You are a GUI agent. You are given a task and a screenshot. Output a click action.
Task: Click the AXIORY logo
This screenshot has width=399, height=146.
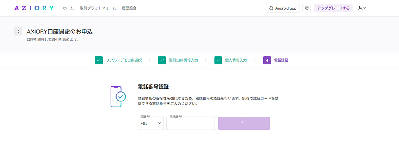tap(34, 8)
